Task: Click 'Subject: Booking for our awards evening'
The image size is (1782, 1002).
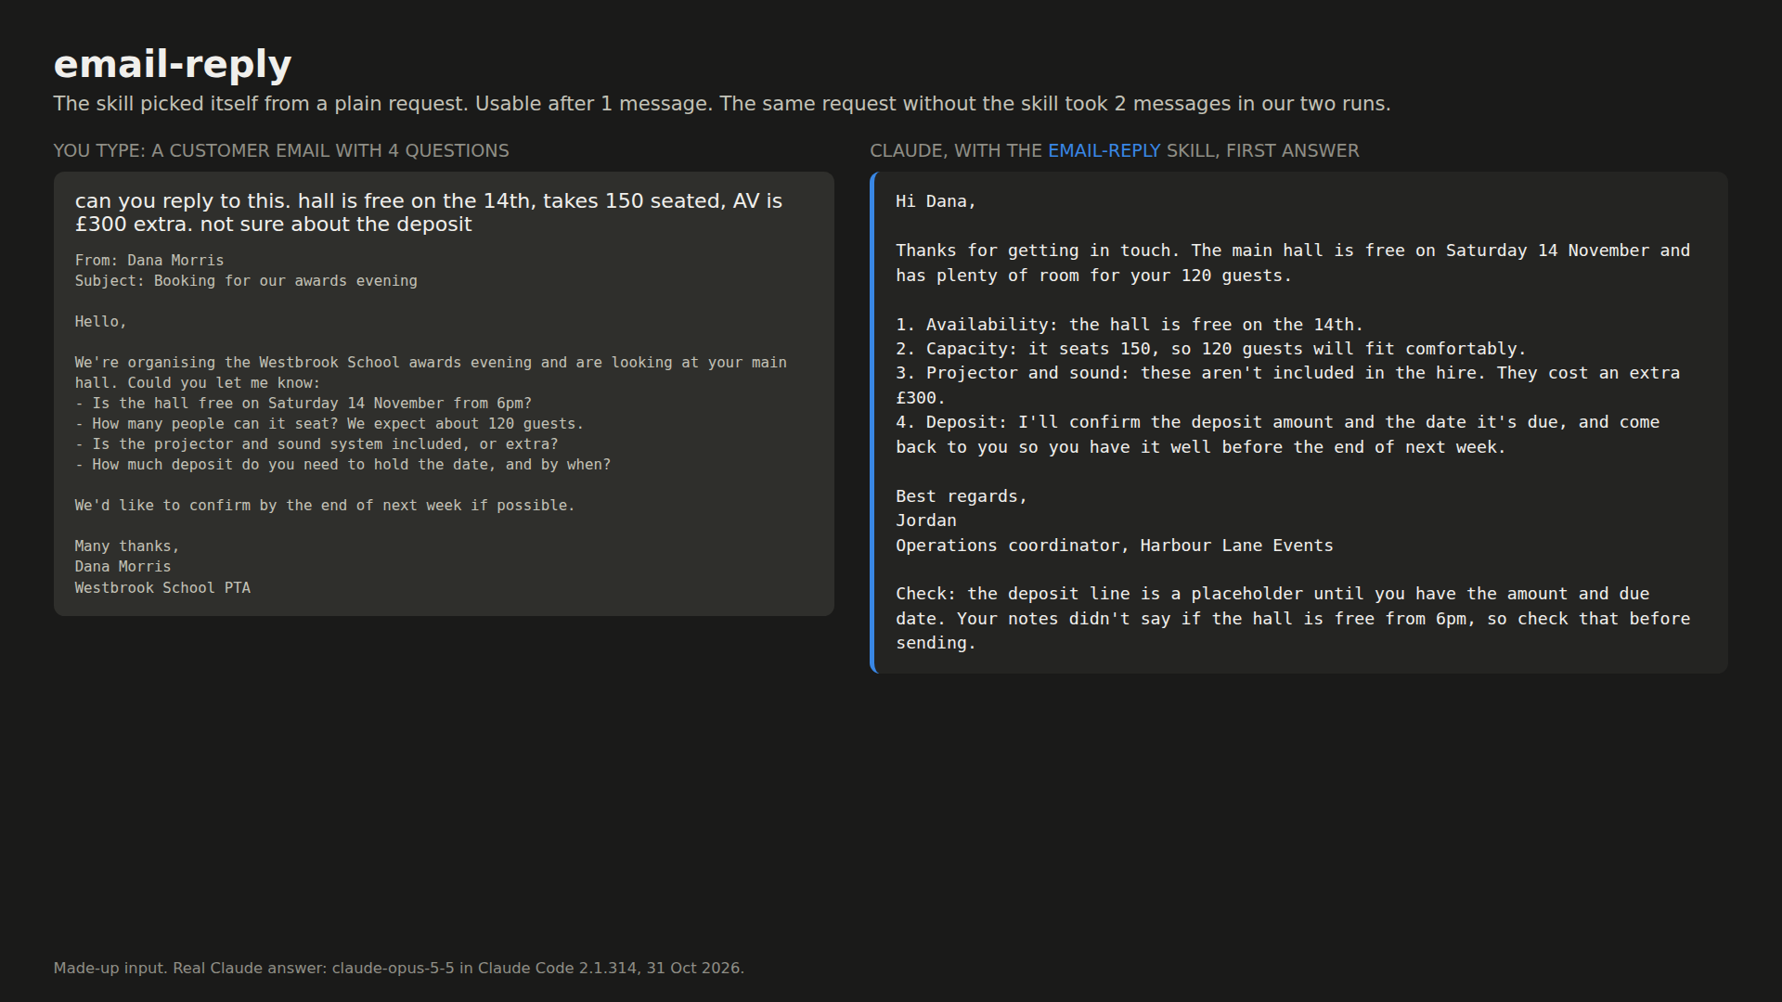Action: pyautogui.click(x=246, y=281)
